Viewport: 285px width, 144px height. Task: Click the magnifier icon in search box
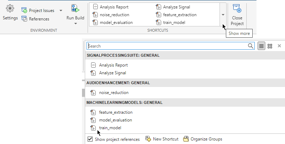251,46
